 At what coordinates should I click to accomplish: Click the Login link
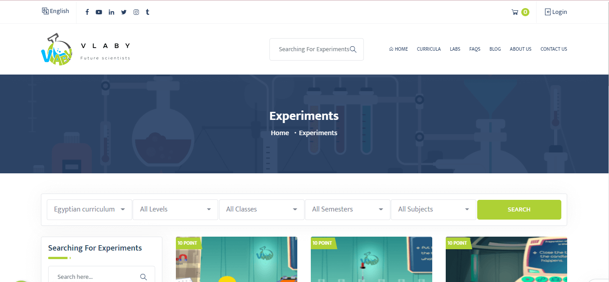point(556,12)
